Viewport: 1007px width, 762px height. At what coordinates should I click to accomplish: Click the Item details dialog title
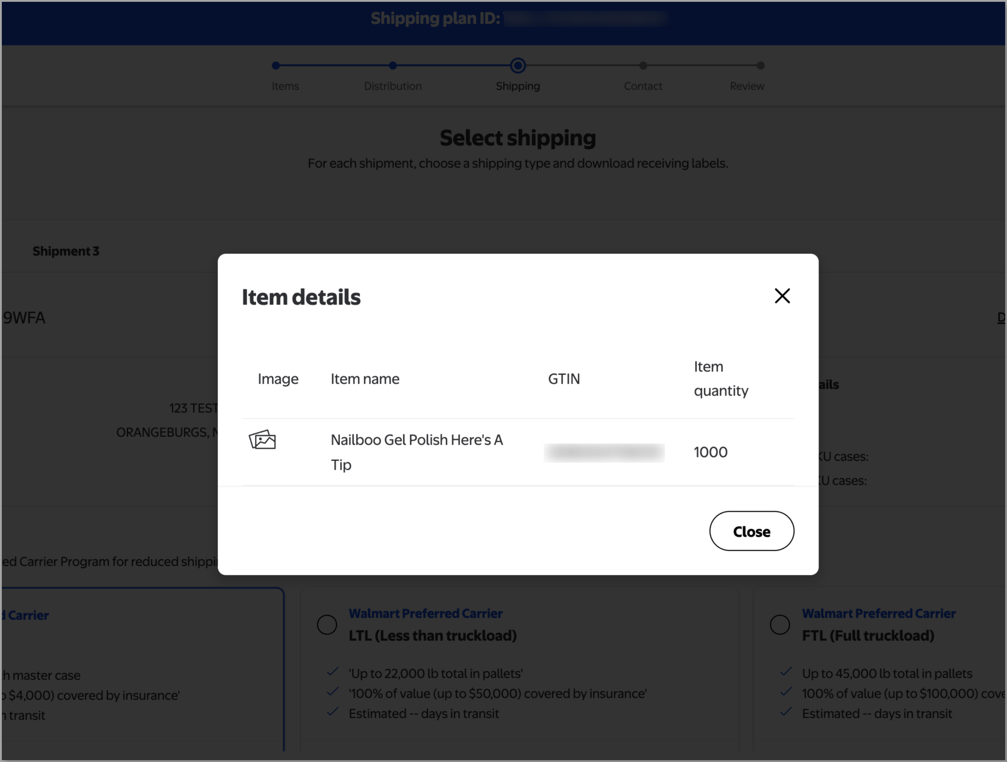pos(301,297)
